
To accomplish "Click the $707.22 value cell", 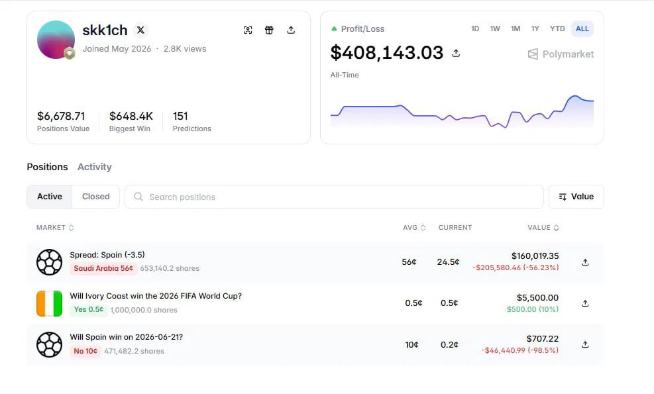I will [x=542, y=338].
